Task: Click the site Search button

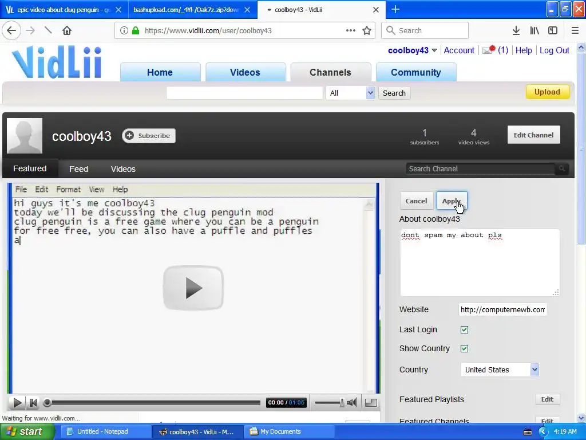Action: click(x=394, y=93)
